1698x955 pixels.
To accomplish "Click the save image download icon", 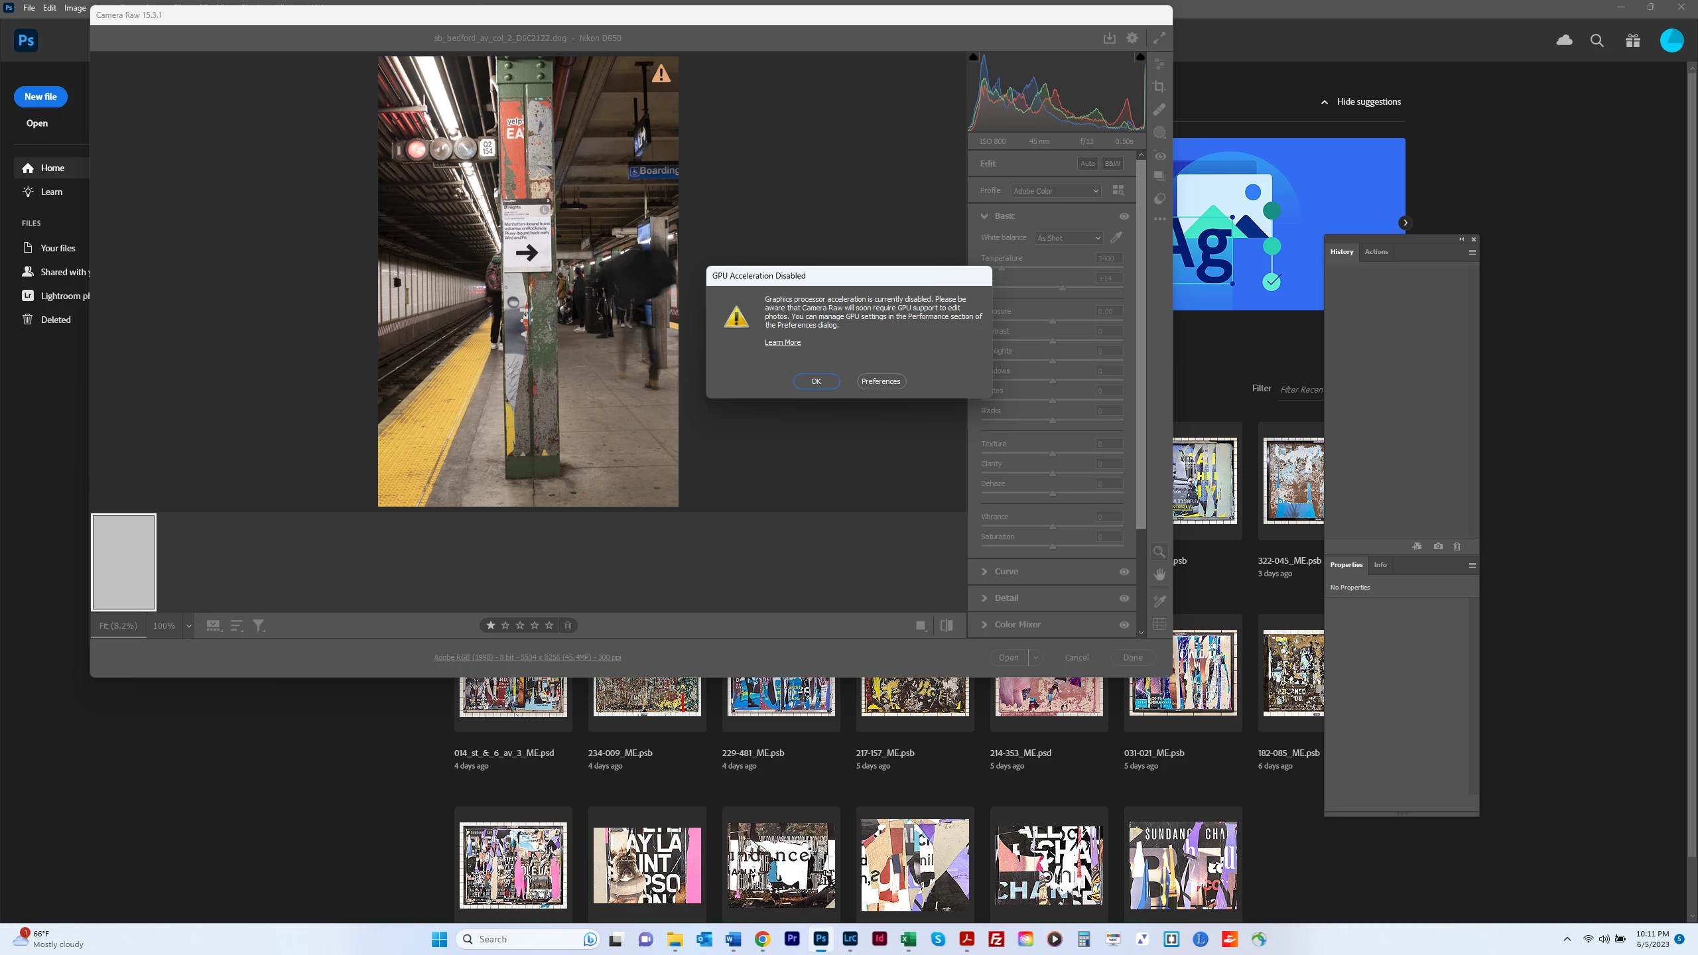I will click(1109, 38).
